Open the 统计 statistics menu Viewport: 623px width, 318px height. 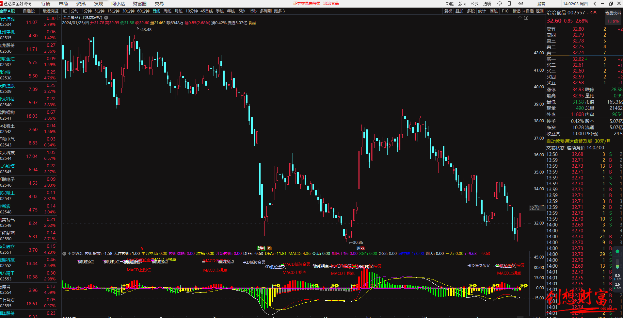tap(482, 11)
